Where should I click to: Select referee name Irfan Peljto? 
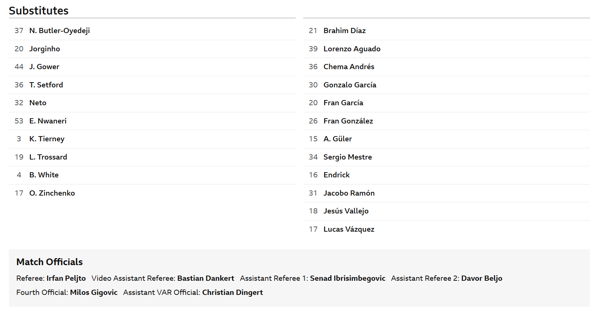66,279
